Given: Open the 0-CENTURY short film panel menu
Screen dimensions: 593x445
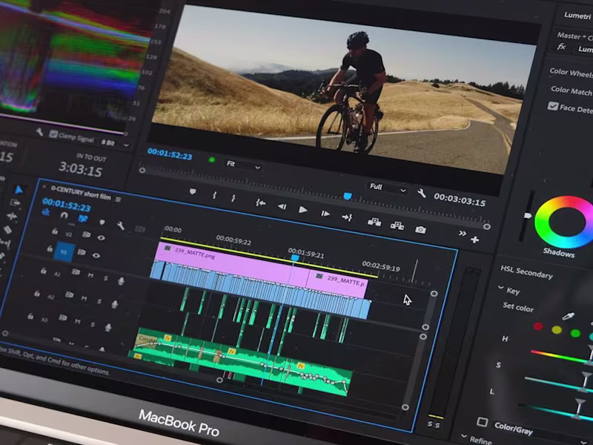Looking at the screenshot, I should [119, 199].
